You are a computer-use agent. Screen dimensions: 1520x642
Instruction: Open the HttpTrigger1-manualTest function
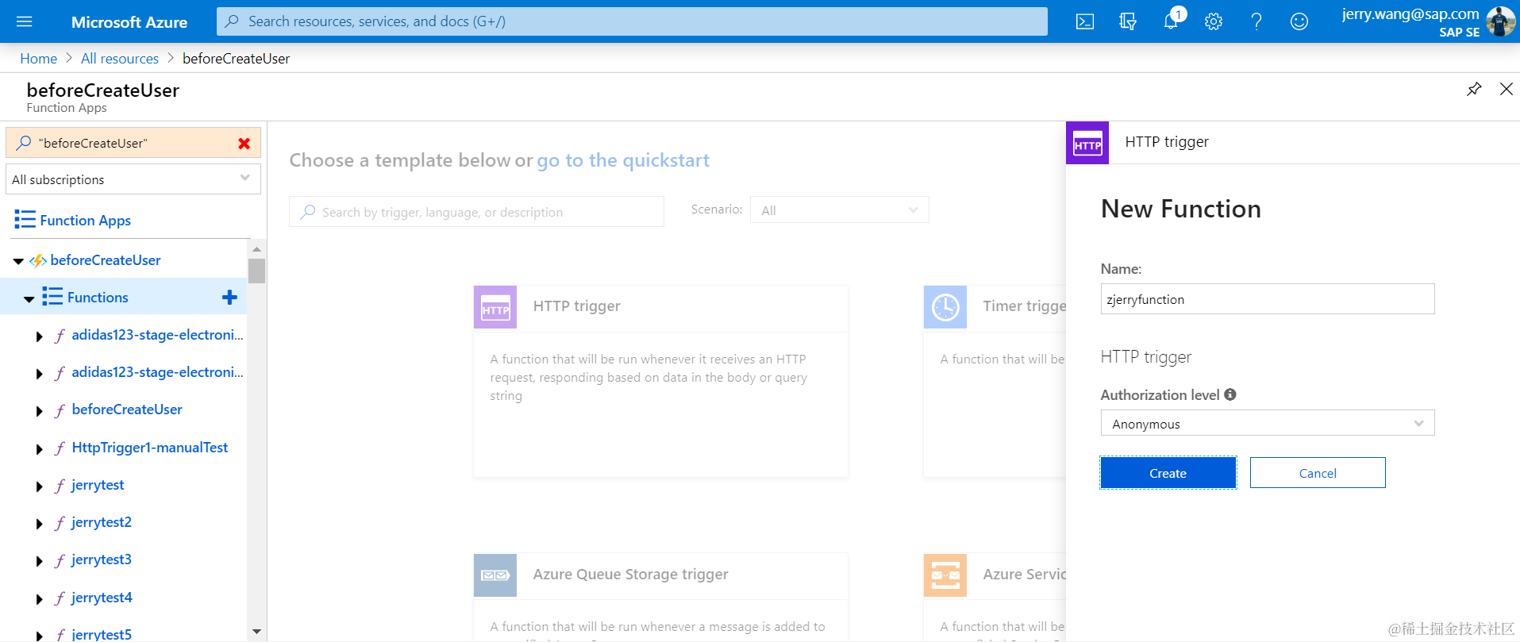pos(149,448)
